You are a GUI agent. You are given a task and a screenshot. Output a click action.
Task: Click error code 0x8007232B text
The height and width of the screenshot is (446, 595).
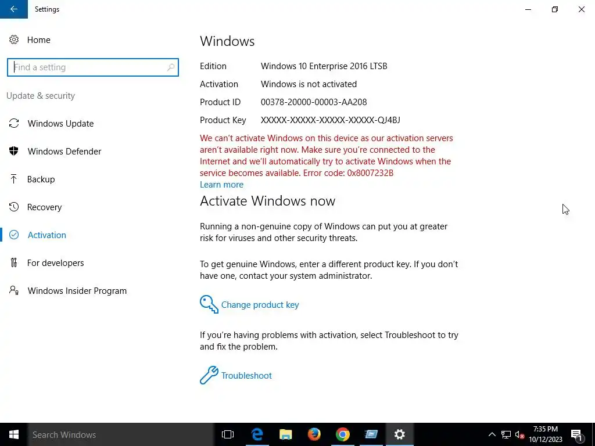coord(370,173)
